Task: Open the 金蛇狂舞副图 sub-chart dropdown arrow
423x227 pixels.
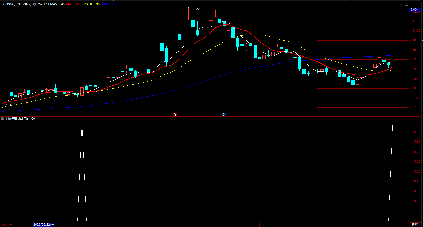Action: tap(2, 119)
